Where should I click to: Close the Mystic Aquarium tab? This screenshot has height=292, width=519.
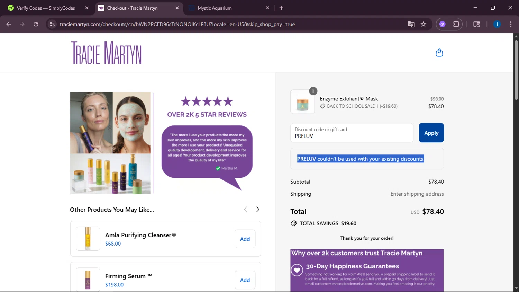click(x=267, y=8)
